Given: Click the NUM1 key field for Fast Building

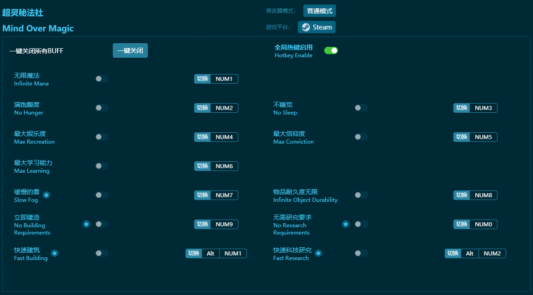Looking at the screenshot, I should coord(233,254).
